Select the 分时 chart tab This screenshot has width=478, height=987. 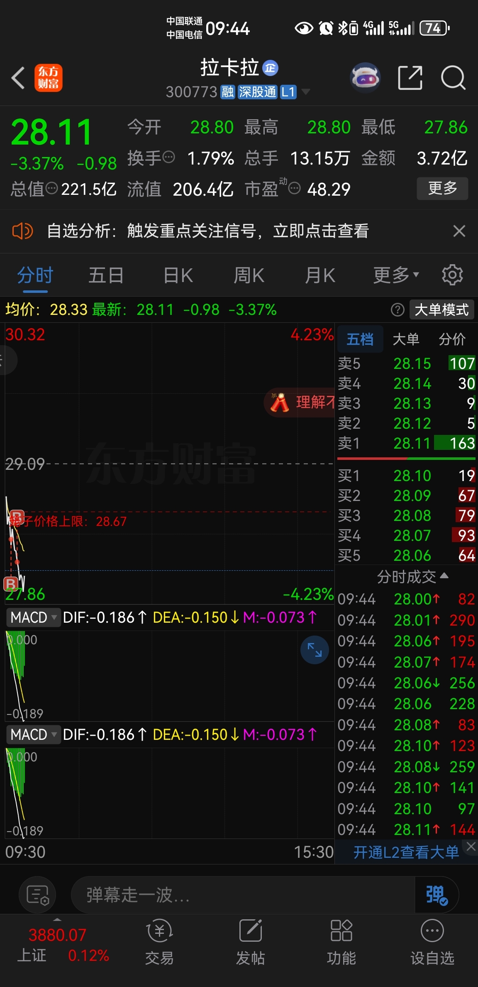tap(35, 275)
